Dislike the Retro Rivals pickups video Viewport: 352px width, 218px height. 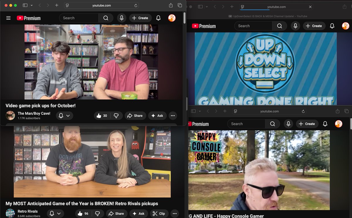[x=98, y=214]
